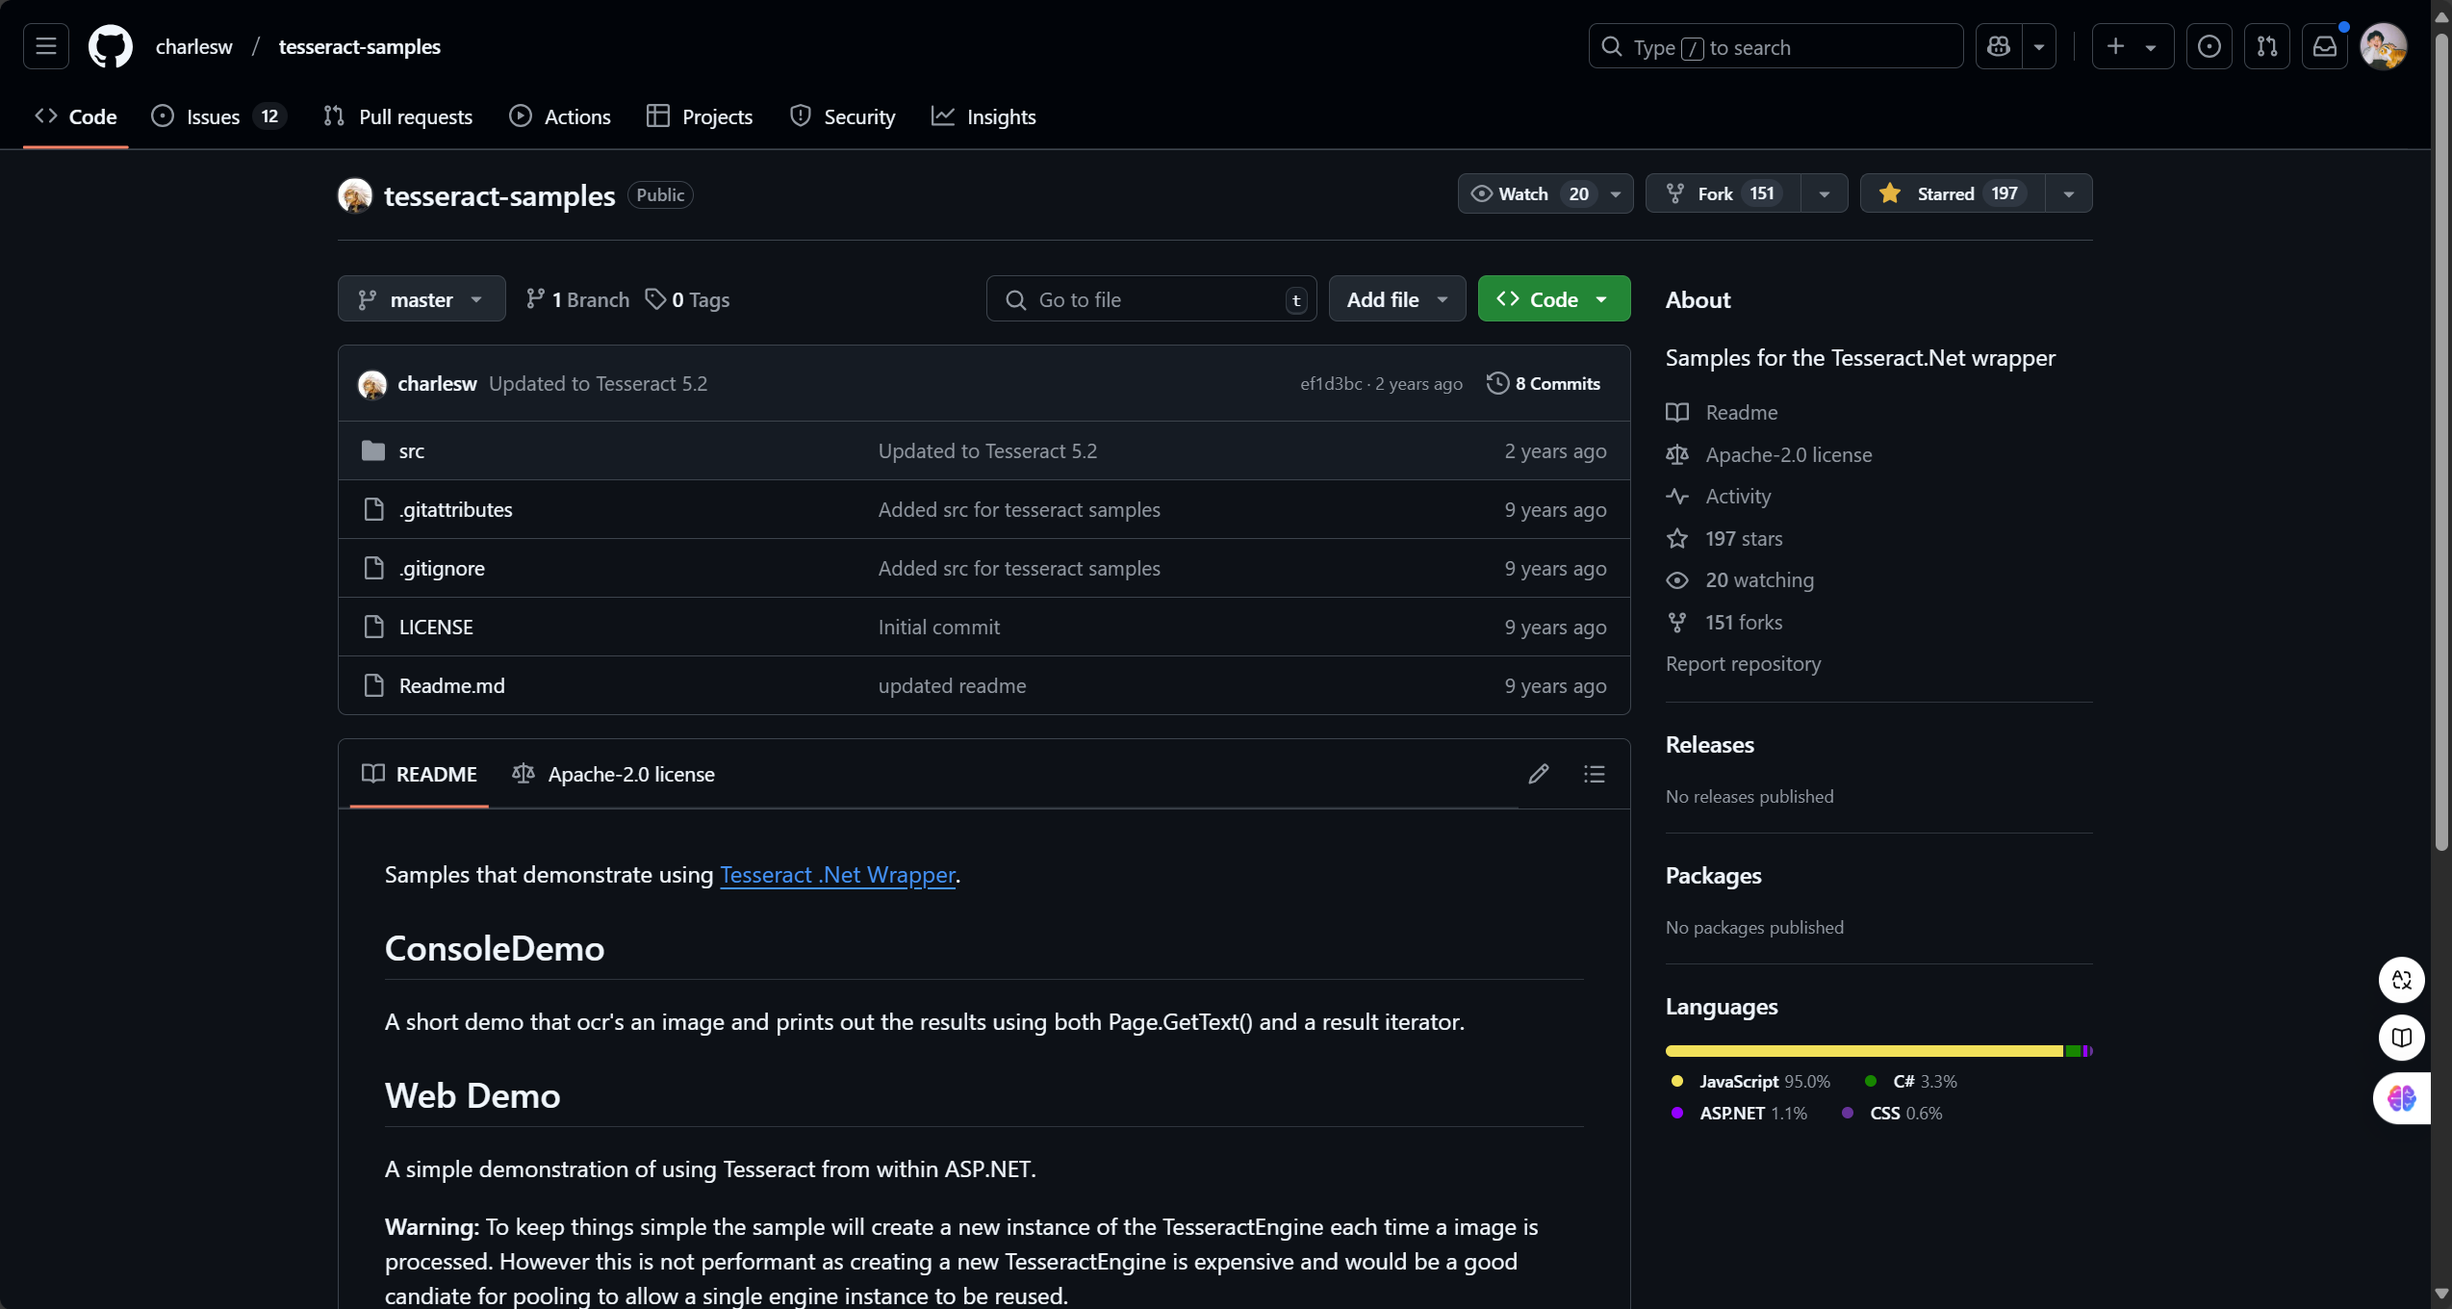The image size is (2452, 1309).
Task: Open the master branch selector
Action: [421, 299]
